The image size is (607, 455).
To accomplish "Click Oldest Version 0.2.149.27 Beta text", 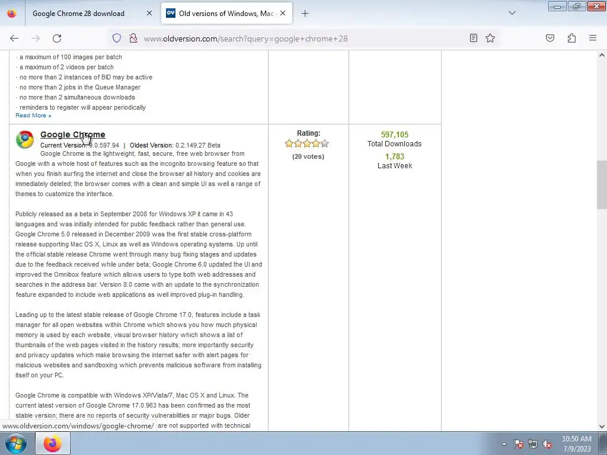I will pos(175,146).
